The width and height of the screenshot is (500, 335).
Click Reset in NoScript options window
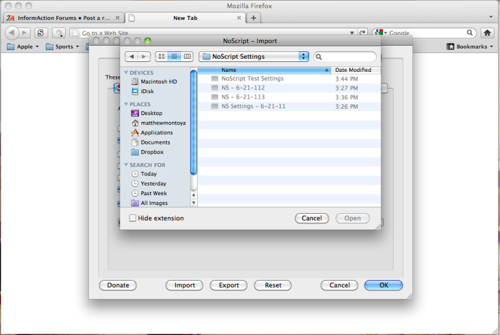[x=273, y=286]
